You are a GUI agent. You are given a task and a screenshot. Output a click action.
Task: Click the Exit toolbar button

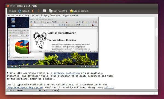point(12,11)
